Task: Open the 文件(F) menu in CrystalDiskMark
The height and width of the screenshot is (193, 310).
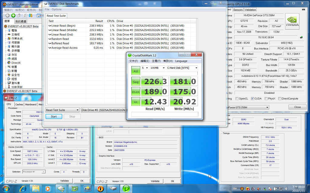Action: point(134,61)
